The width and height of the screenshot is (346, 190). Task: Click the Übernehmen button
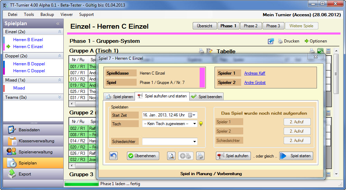[143, 156]
